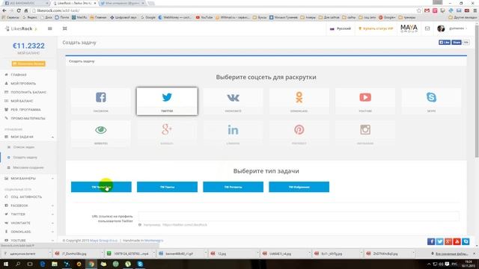The width and height of the screenshot is (479, 269).
Task: Expand the Odnoklass sidebar section
Action: 28,232
